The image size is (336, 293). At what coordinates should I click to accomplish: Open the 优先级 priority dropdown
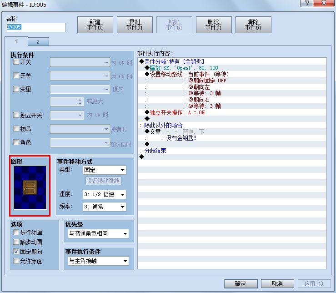[x=98, y=233]
